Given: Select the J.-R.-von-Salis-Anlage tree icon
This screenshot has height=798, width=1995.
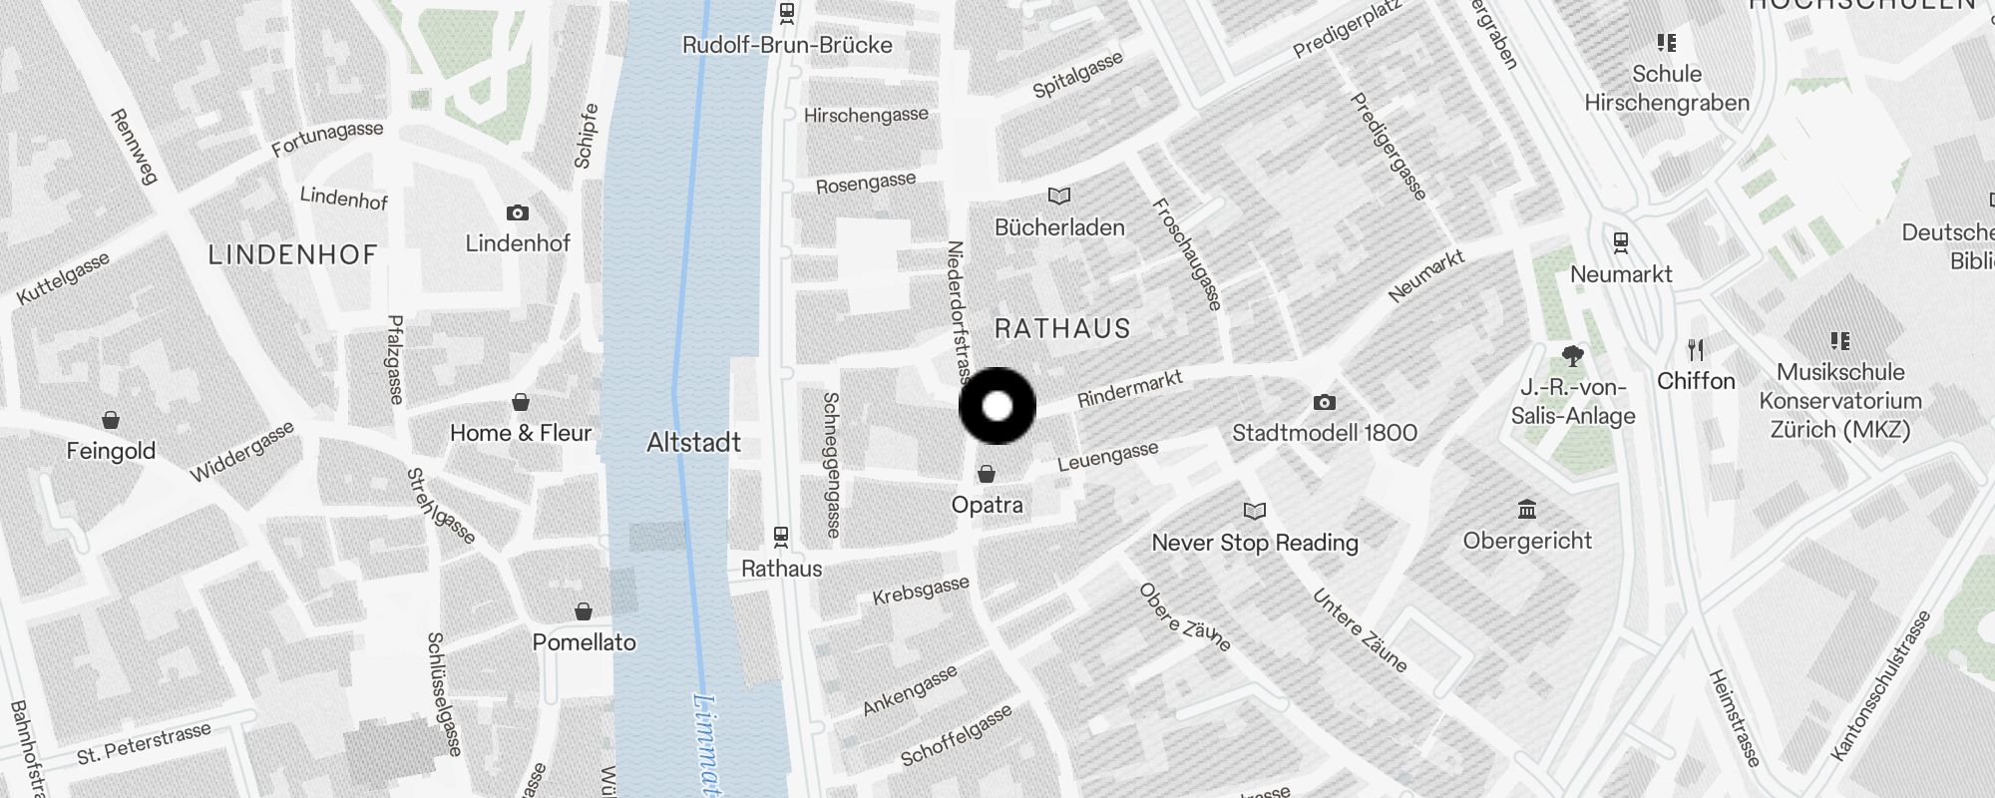Looking at the screenshot, I should [1573, 356].
